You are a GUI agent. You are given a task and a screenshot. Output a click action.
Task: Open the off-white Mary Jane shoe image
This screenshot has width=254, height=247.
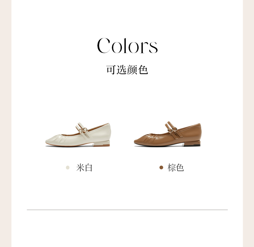[x=78, y=135]
